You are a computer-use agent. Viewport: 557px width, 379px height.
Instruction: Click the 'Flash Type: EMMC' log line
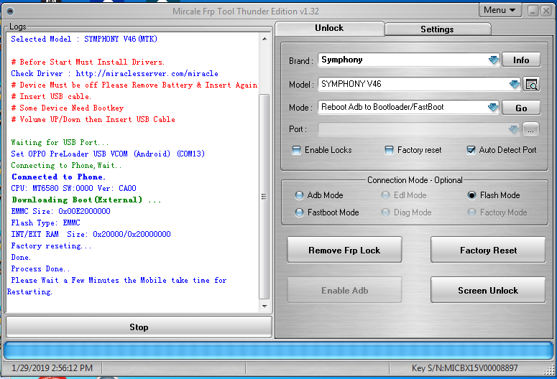tap(45, 223)
